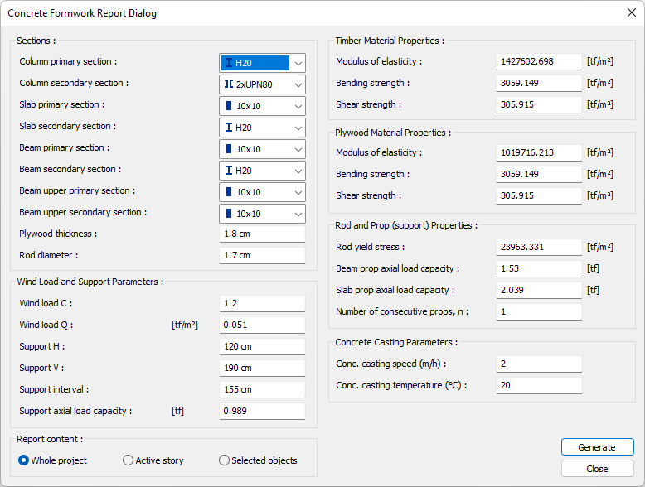Open the Beam upper secondary section dropdown arrow
Image resolution: width=645 pixels, height=487 pixels.
pos(297,214)
